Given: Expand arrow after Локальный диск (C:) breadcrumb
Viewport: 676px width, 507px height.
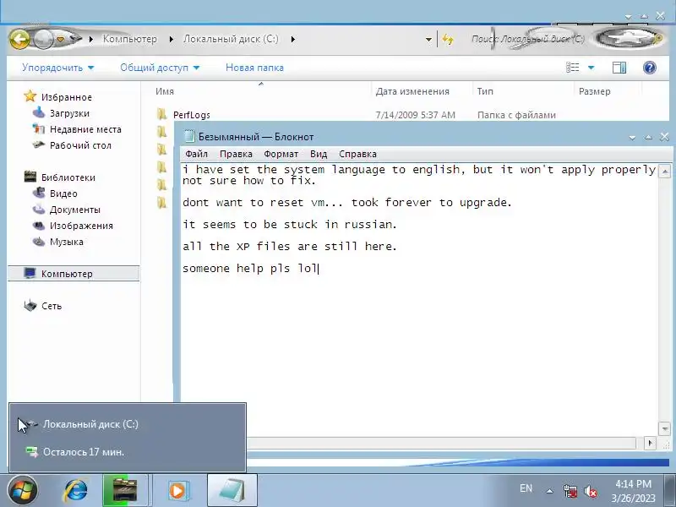Looking at the screenshot, I should click(293, 39).
